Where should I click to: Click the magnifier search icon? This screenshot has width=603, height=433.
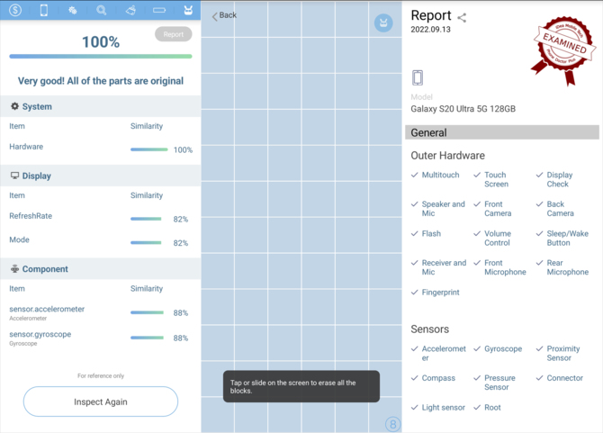click(x=102, y=10)
